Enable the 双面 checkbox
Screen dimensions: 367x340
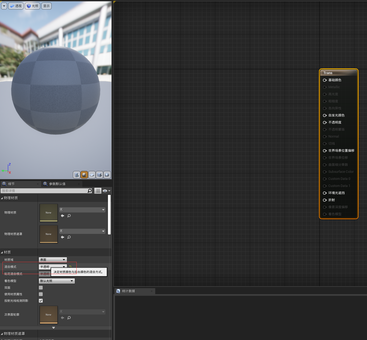(x=41, y=288)
